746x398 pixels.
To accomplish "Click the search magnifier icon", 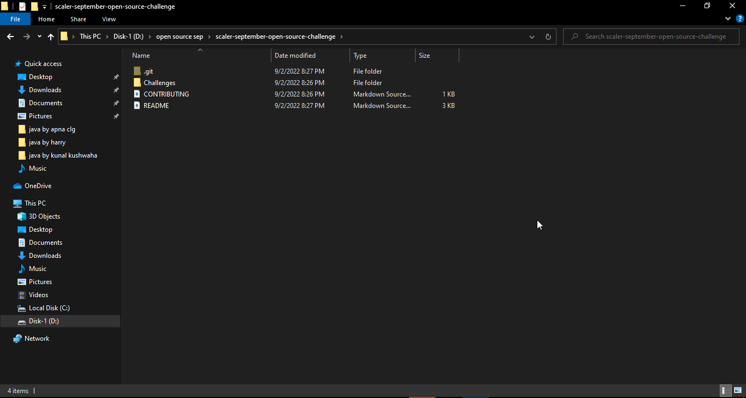I will click(574, 36).
